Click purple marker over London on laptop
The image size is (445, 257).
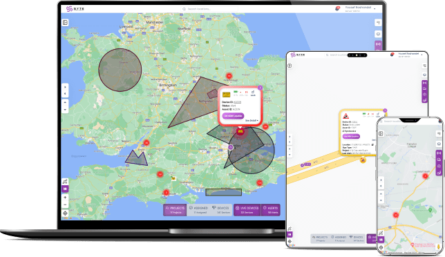click(231, 147)
